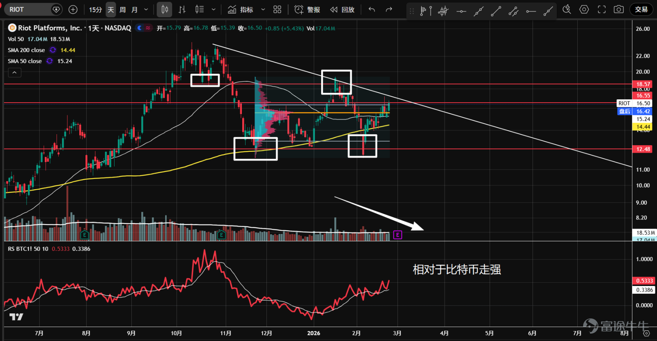
Task: Select the horizontal ray drawing tool
Action: (531, 11)
